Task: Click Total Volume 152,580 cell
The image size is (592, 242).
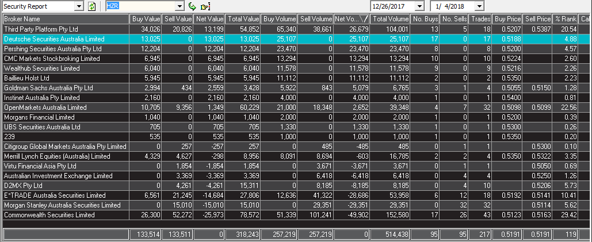Action: pyautogui.click(x=390, y=215)
